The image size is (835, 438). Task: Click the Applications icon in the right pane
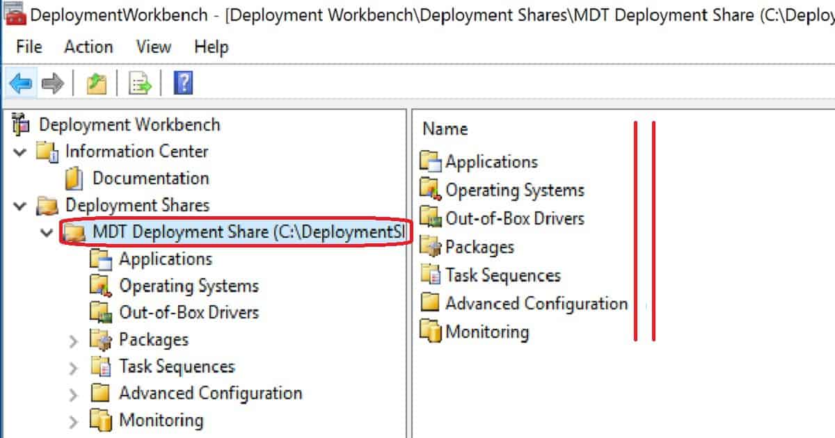431,162
